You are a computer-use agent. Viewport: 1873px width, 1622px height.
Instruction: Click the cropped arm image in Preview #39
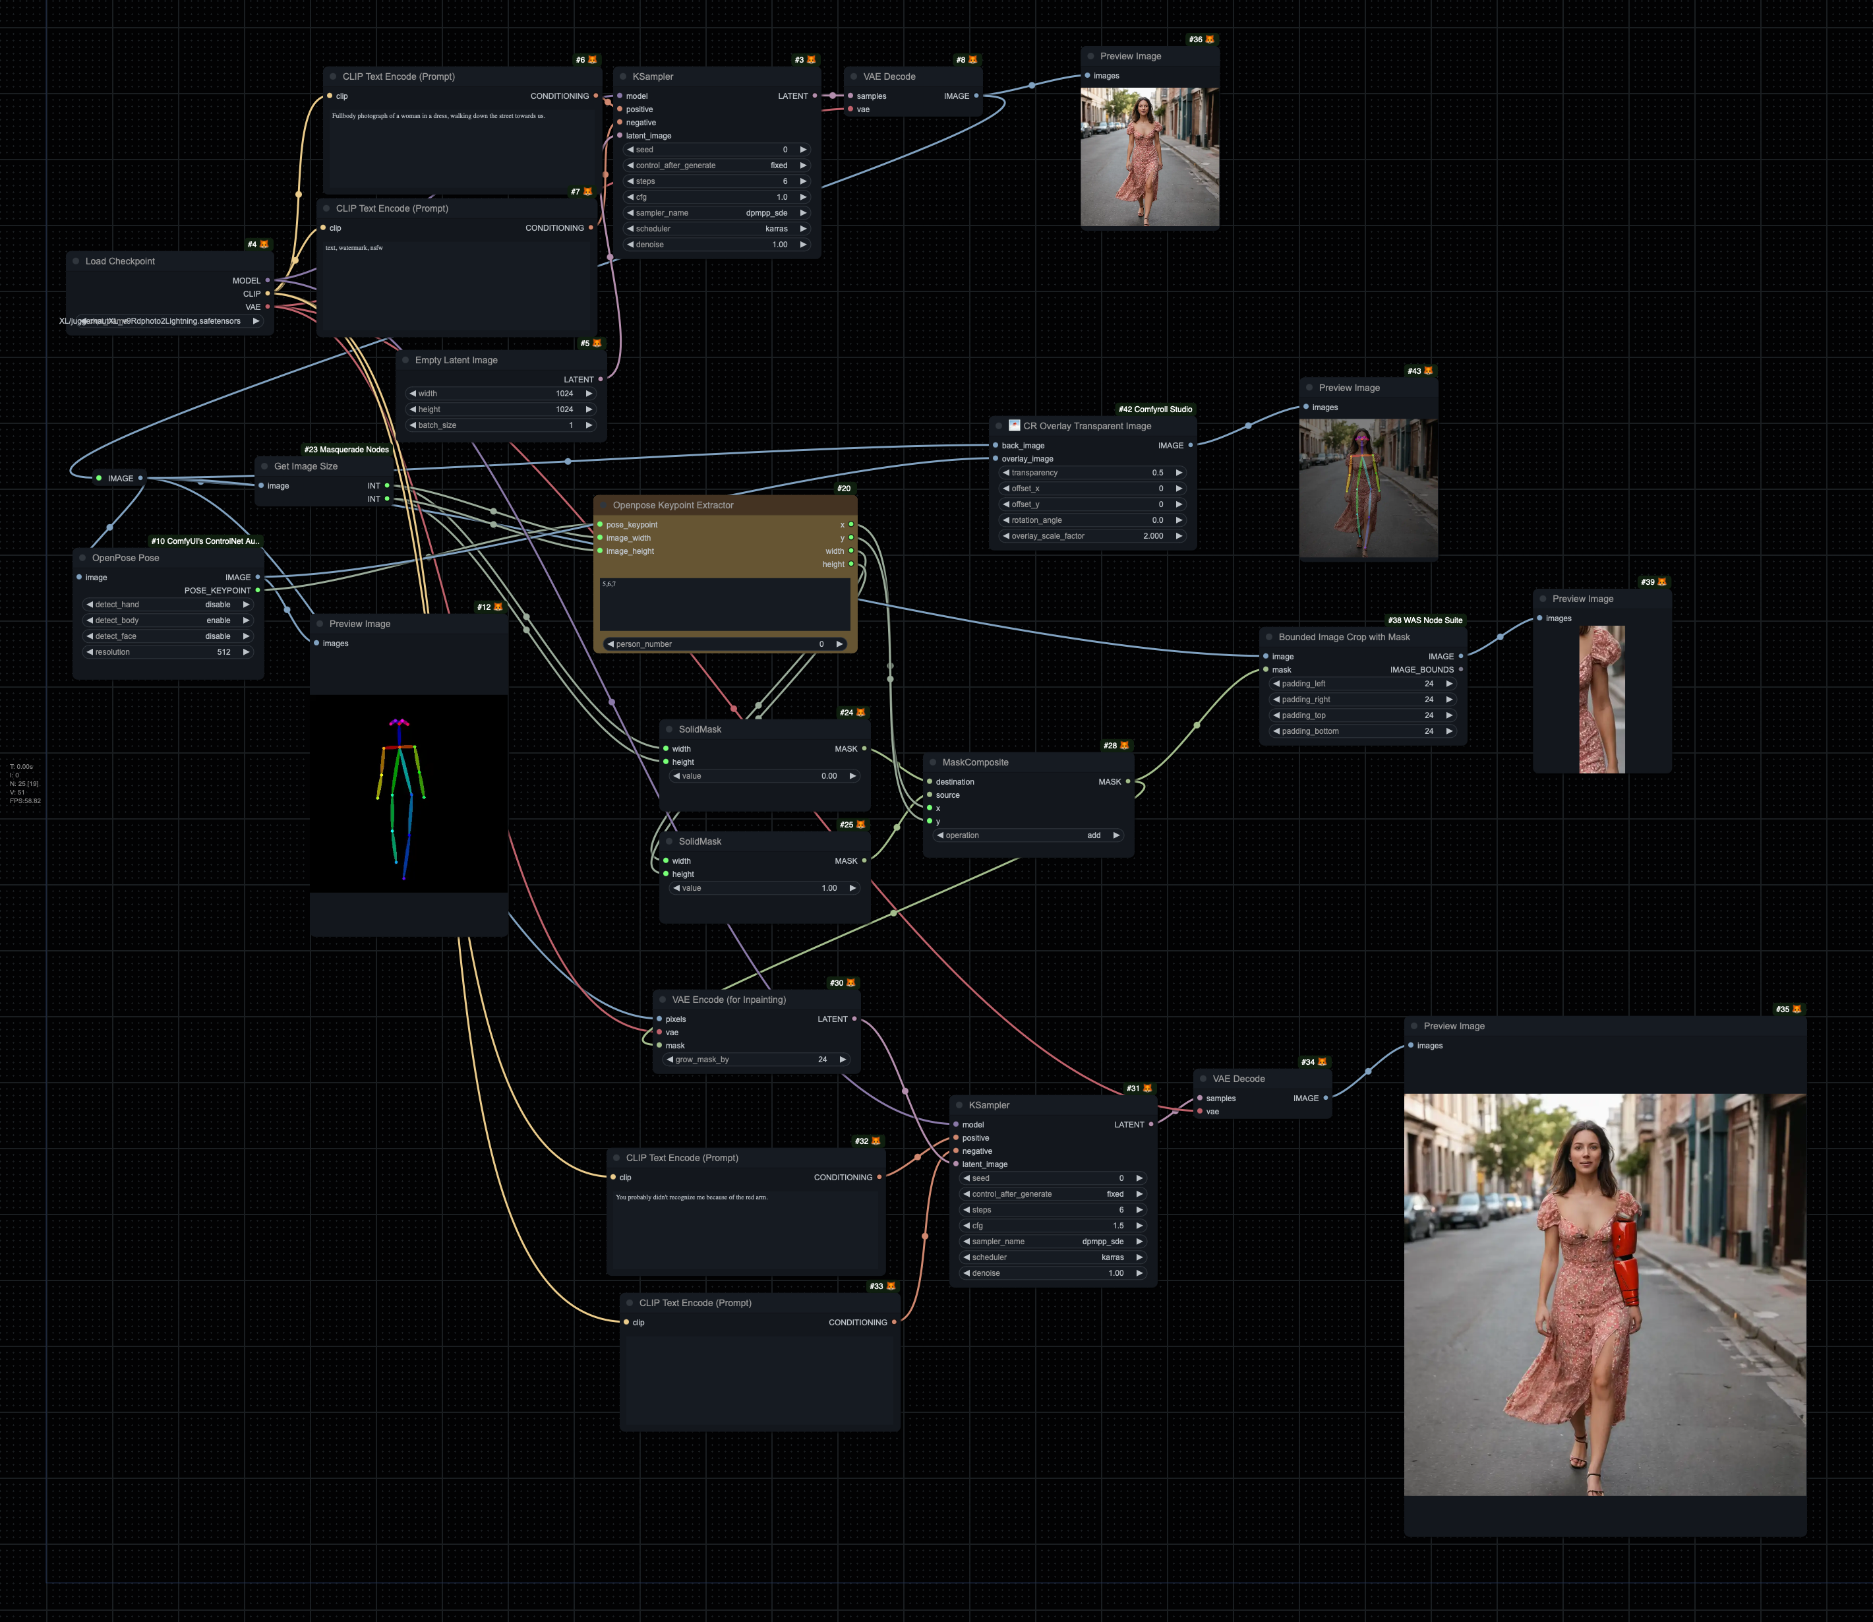click(1601, 699)
